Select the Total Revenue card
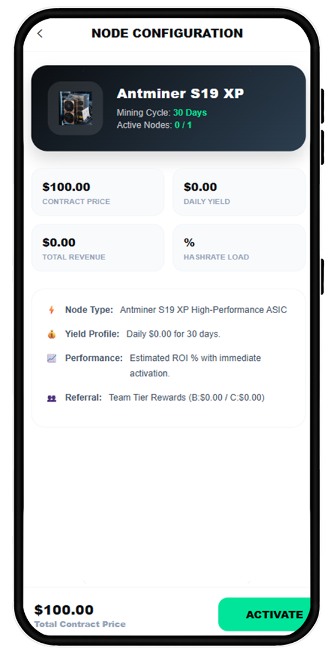 [98, 248]
